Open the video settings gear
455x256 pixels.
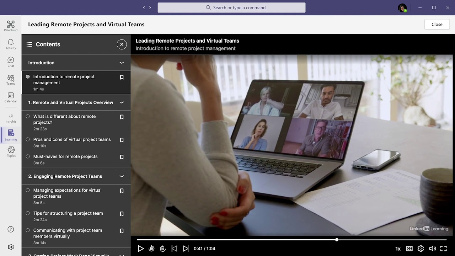(x=421, y=249)
